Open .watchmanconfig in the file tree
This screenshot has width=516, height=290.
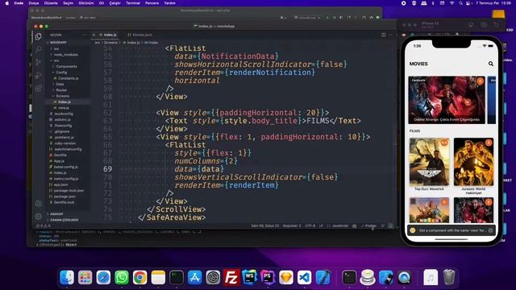click(x=68, y=149)
